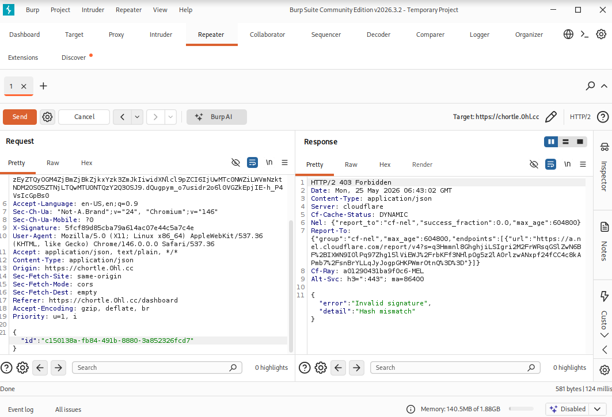Open Repeater send options gear icon

[x=47, y=117]
